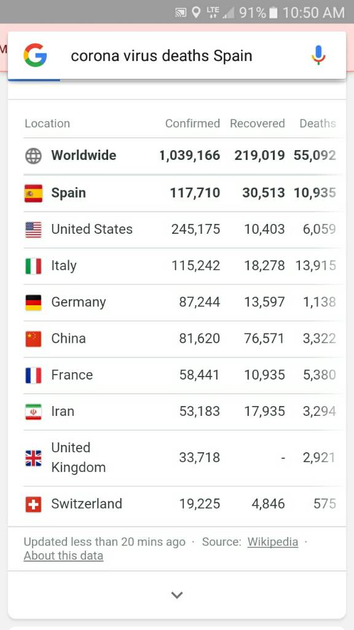The height and width of the screenshot is (630, 354).
Task: Open the Wikipedia source link
Action: coord(272,542)
